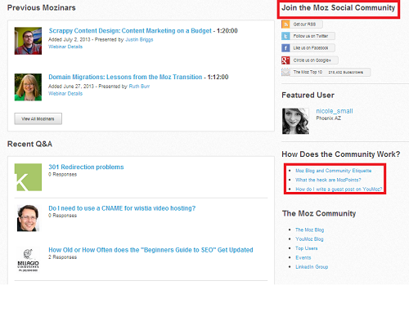Open the CNAME for wistia video hosting question
The image size is (409, 321).
coord(122,208)
